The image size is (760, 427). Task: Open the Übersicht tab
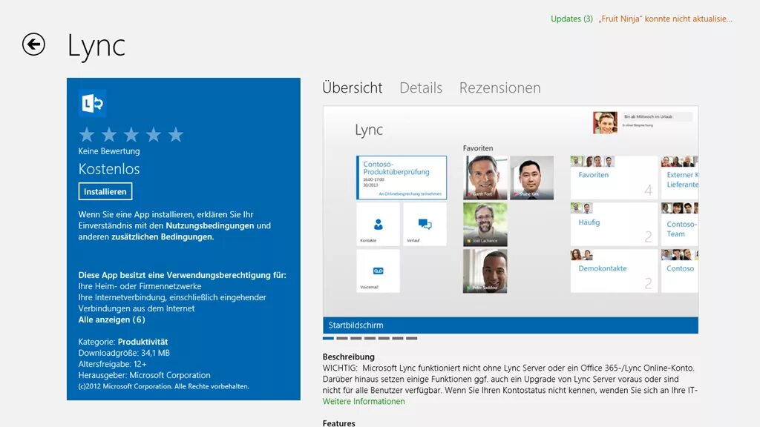point(353,87)
